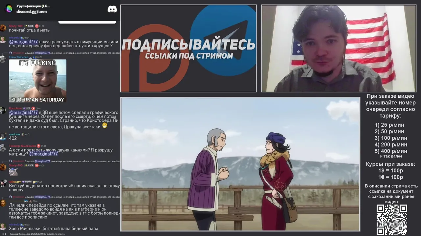
Task: Click the АЗОВ server tag on first Shady-705 message
Action: click(29, 26)
